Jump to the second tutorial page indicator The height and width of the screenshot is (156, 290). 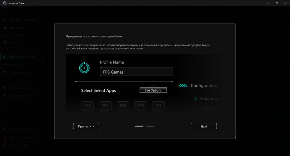(x=150, y=126)
